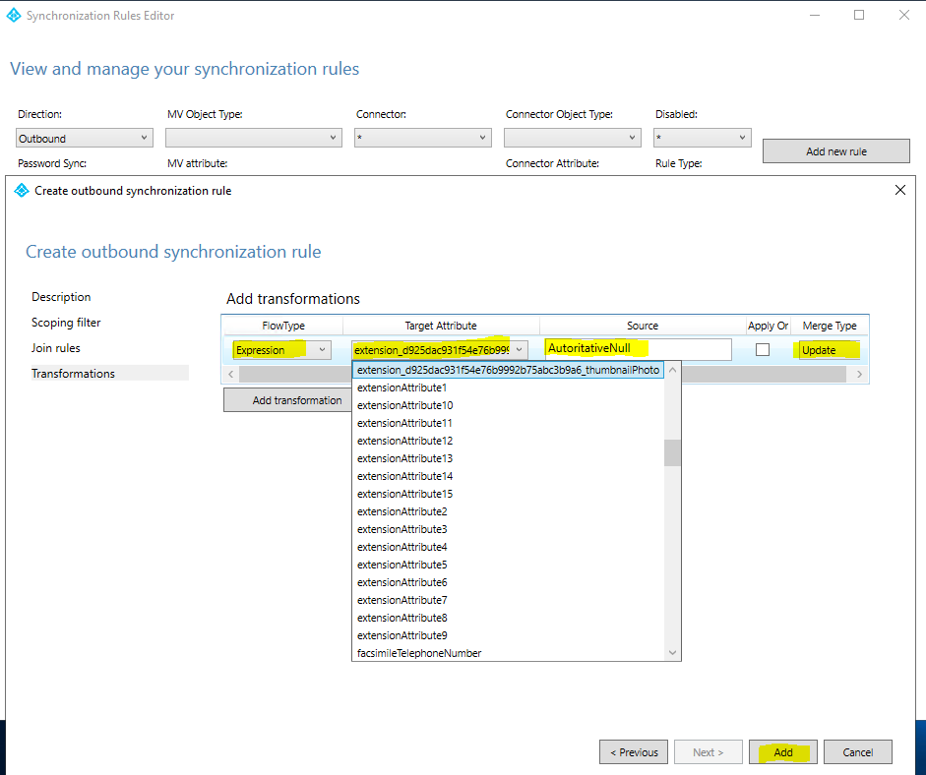Click the Synchronization Rules Editor title icon
Viewport: 926px width, 775px height.
14,16
